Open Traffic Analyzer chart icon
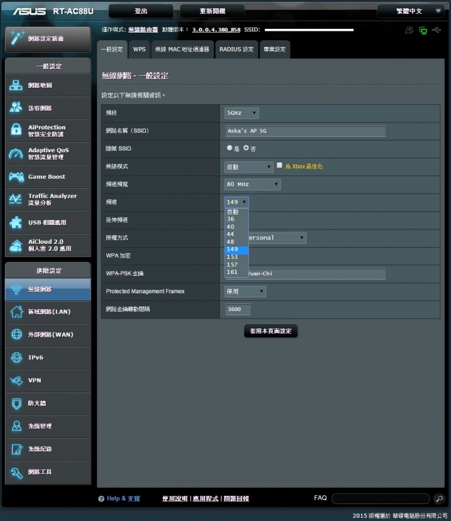Viewport: 451px width, 521px height. [x=16, y=199]
